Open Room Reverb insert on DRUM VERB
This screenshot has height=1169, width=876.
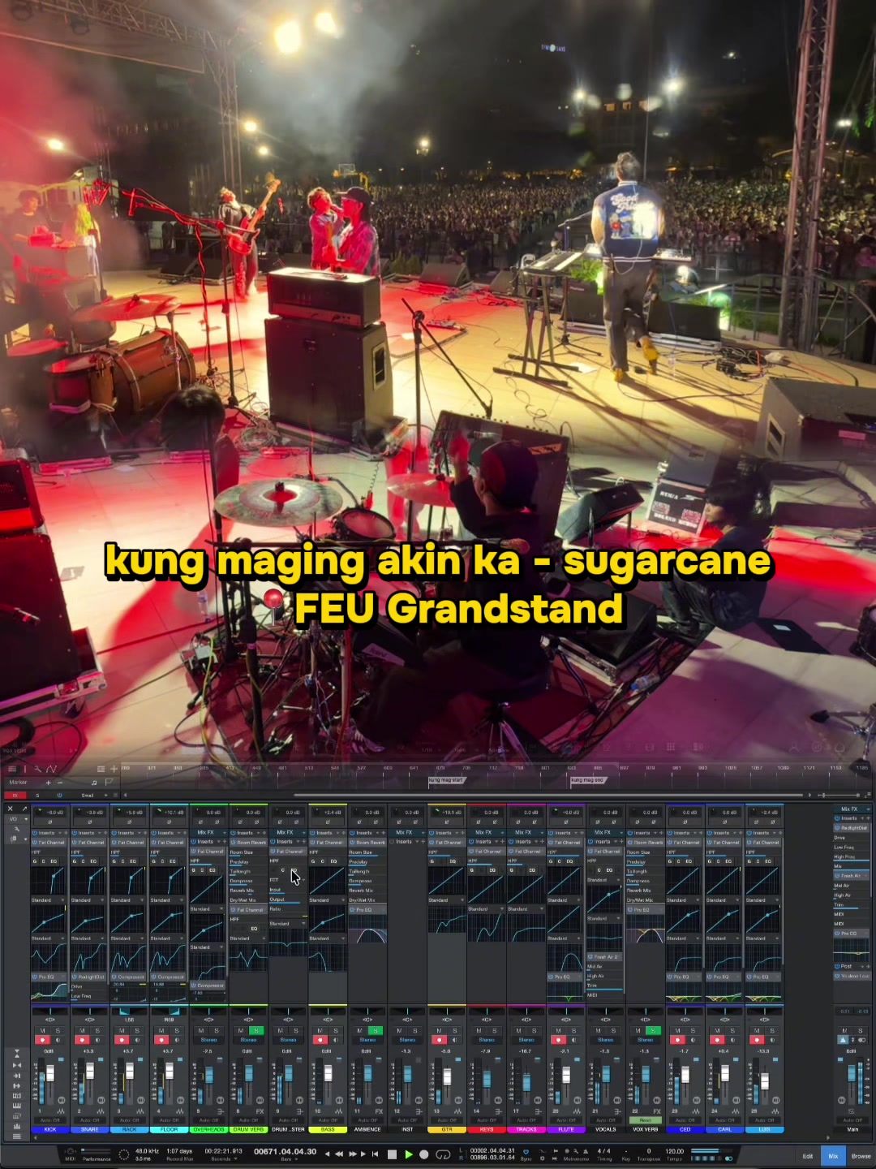pyautogui.click(x=249, y=843)
